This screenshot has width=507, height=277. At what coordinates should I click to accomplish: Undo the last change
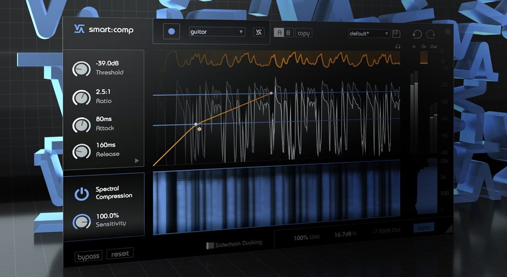[417, 34]
